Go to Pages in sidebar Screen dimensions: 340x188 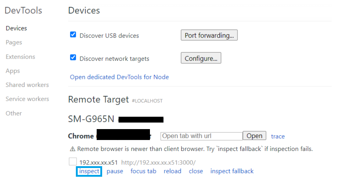[14, 42]
